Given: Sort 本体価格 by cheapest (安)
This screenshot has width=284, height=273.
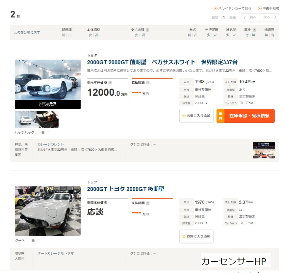Looking at the screenshot, I should tap(90, 35).
